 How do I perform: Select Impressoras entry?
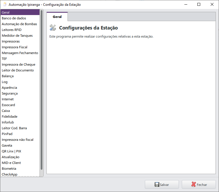(x=20, y=41)
